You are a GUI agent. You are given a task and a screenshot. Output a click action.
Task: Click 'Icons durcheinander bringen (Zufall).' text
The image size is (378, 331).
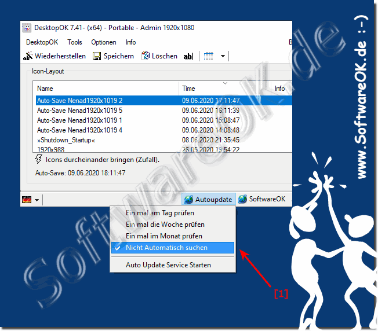click(x=103, y=160)
